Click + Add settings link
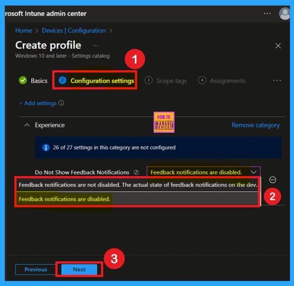 pyautogui.click(x=37, y=103)
